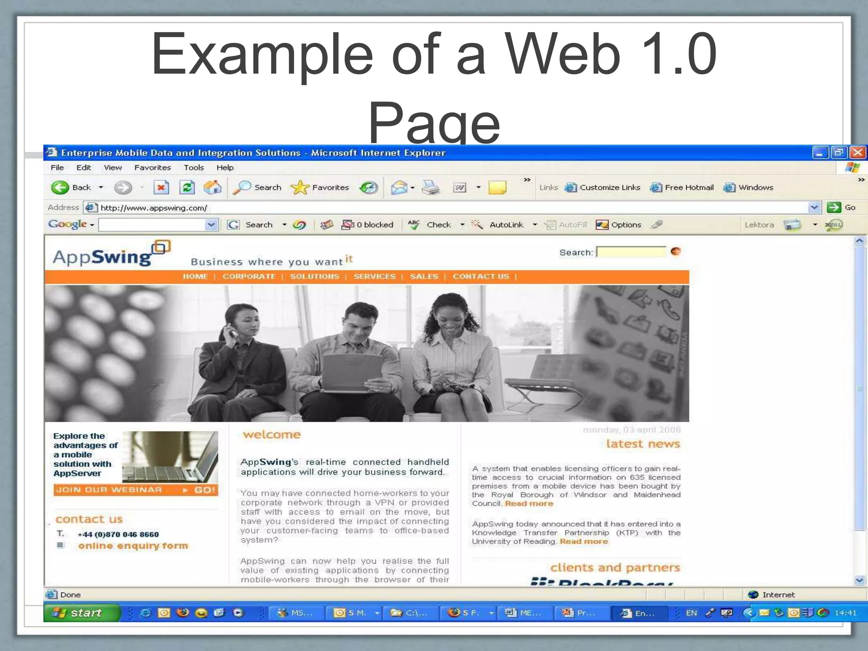Click the Windows start button
This screenshot has width=868, height=651.
pos(81,613)
